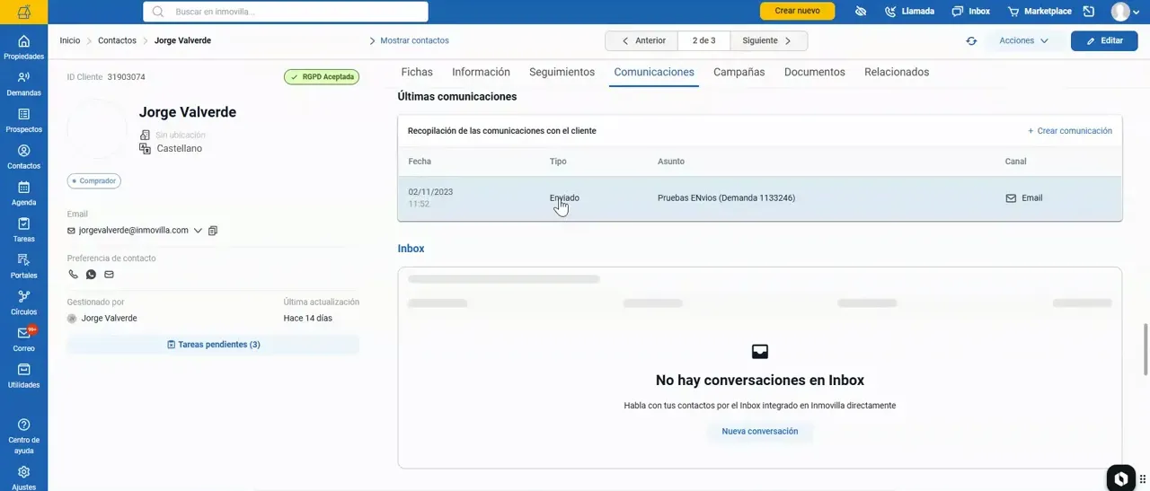The width and height of the screenshot is (1150, 491).
Task: Click the refresh icon beside Acciones
Action: click(971, 41)
